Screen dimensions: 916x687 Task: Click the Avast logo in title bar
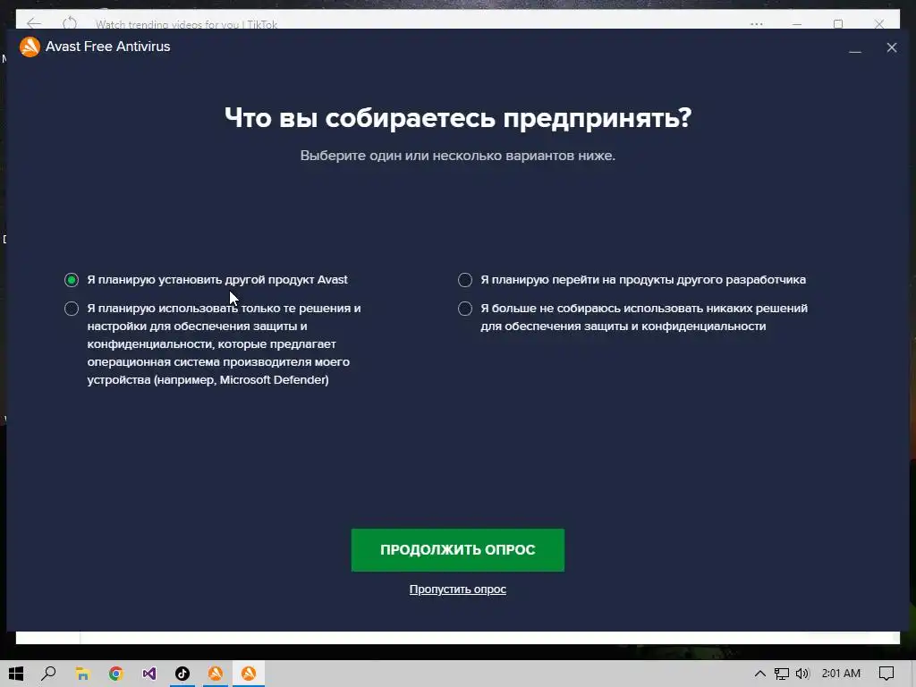[30, 47]
